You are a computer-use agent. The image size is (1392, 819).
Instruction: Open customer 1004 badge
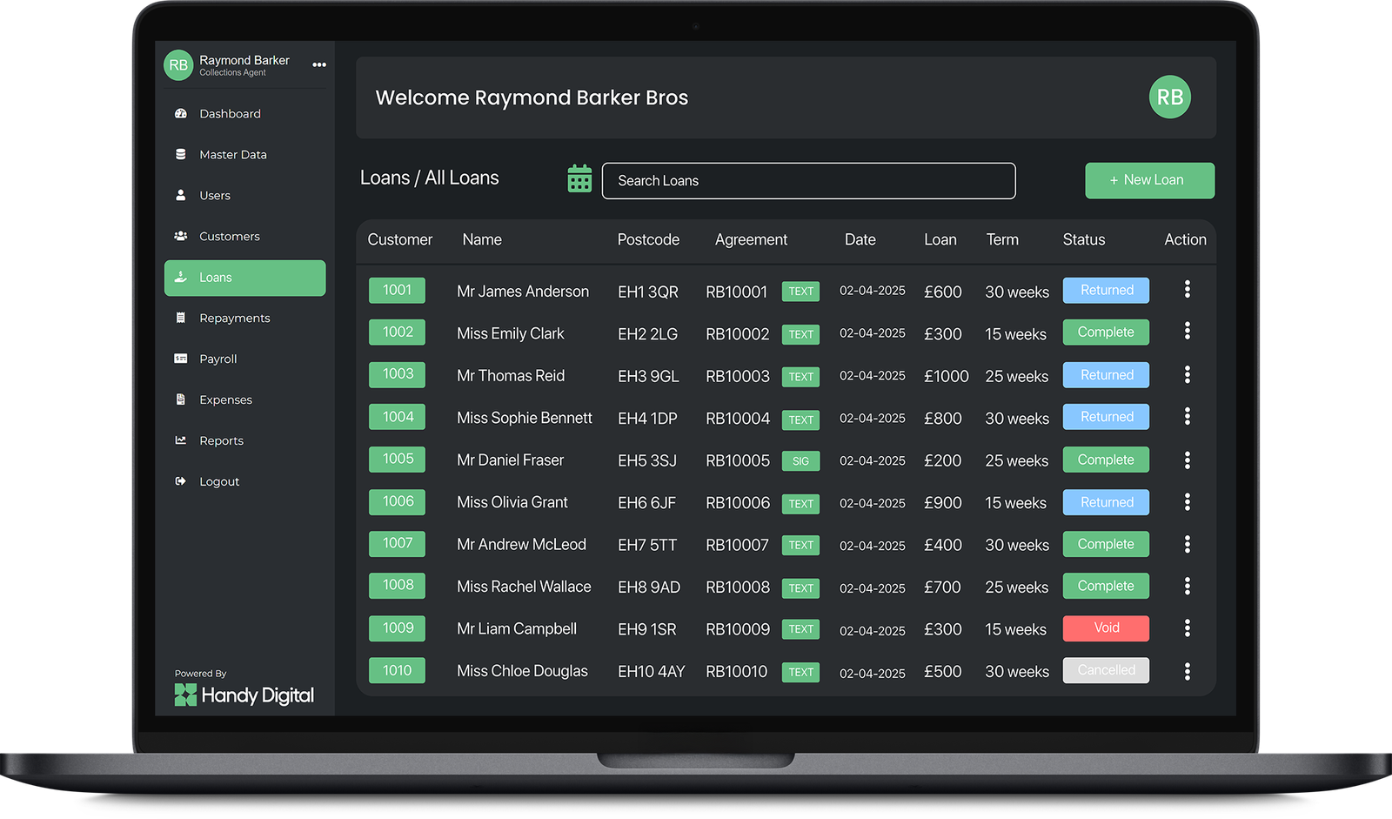[397, 417]
